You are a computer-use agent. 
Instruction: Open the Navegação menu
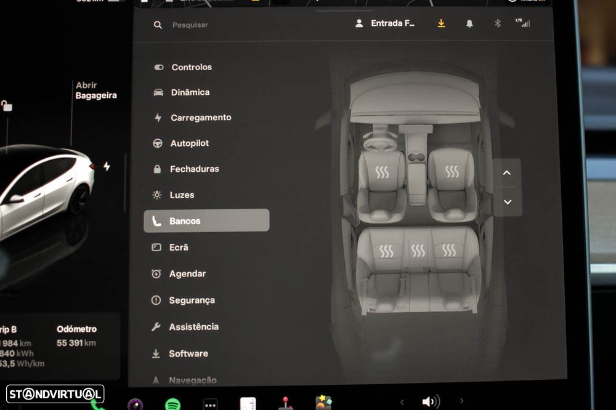[x=184, y=380]
